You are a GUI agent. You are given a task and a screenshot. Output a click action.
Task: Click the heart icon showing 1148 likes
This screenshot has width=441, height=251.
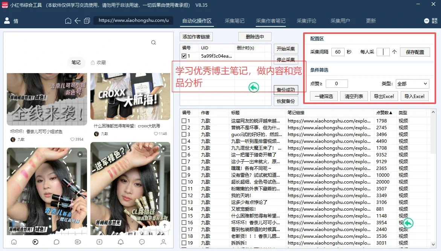click(x=156, y=134)
